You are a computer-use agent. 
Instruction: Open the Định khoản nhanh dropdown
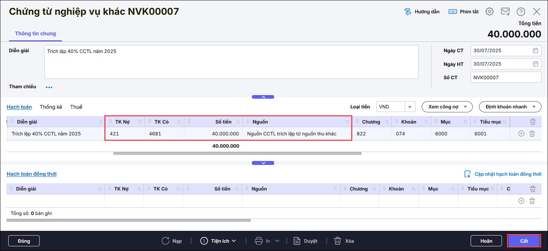pos(510,107)
